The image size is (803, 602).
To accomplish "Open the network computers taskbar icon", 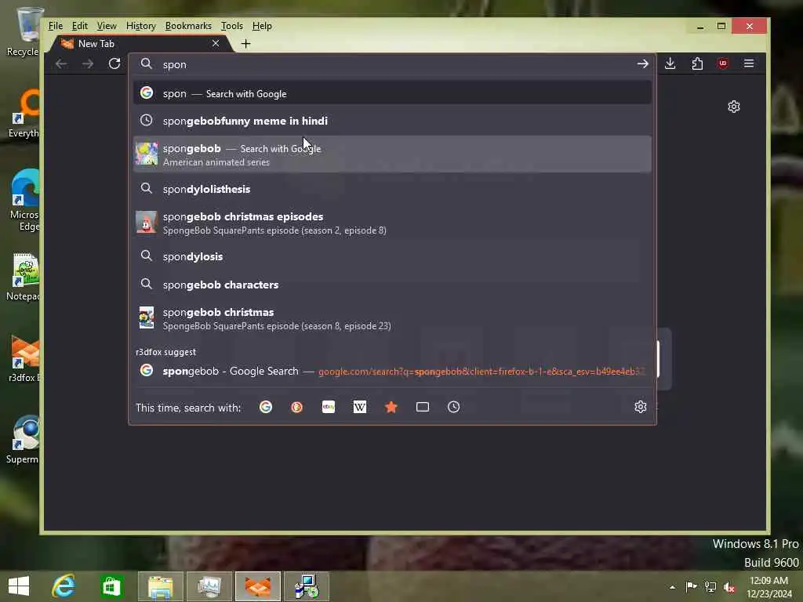I will [x=307, y=586].
